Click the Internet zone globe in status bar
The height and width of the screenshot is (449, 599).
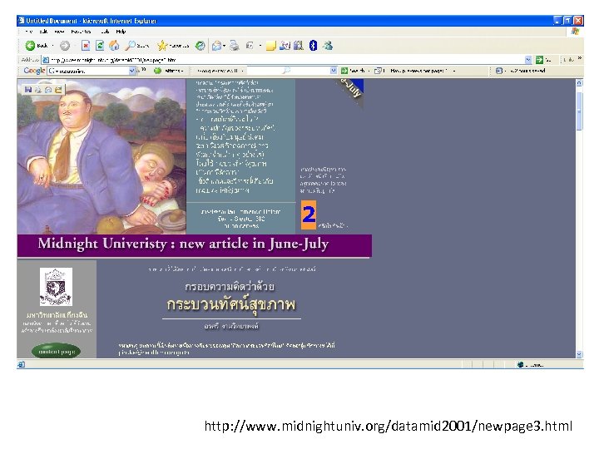pyautogui.click(x=520, y=365)
